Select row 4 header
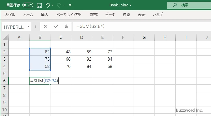Viewport: 211px width, 116px height. (x=4, y=66)
